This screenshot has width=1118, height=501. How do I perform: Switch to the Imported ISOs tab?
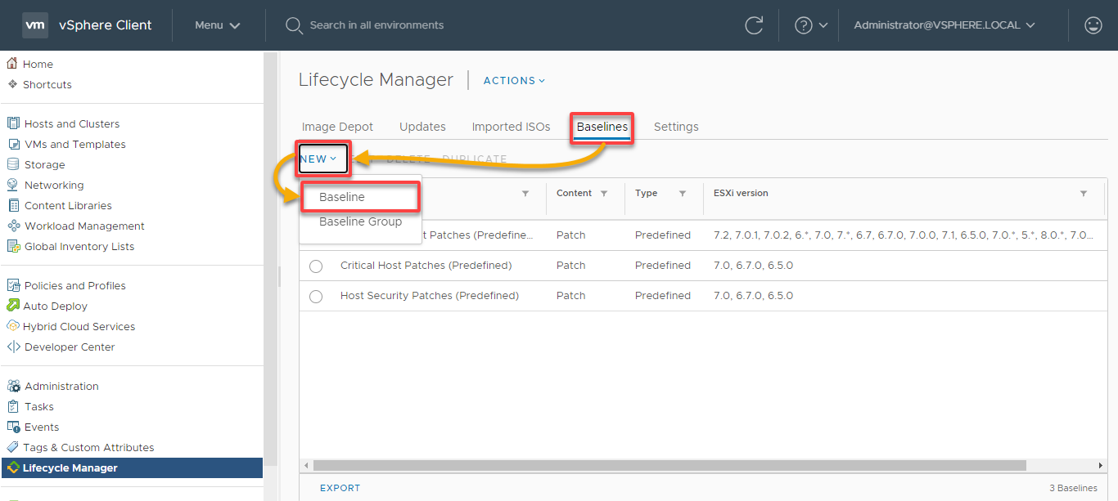[511, 127]
